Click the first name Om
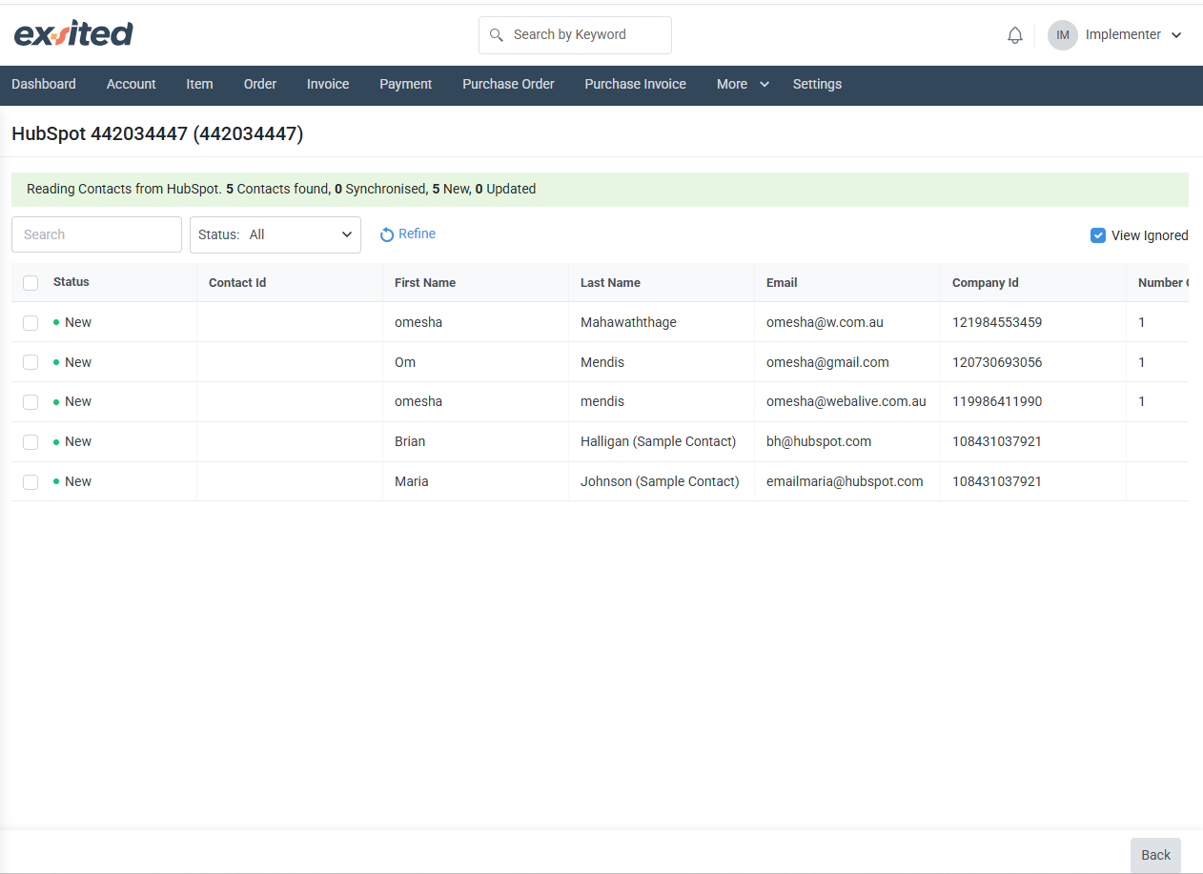 405,362
